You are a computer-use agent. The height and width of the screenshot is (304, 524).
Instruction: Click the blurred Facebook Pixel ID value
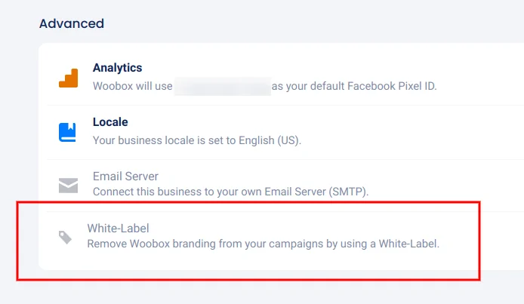click(x=222, y=86)
